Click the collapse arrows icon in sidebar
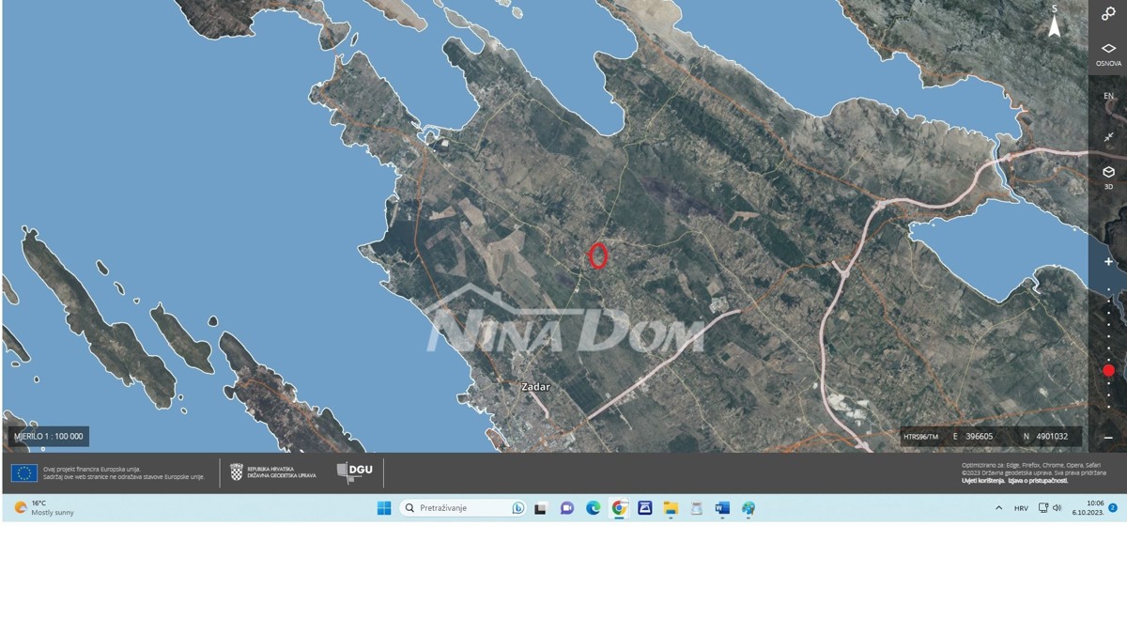 [1108, 137]
